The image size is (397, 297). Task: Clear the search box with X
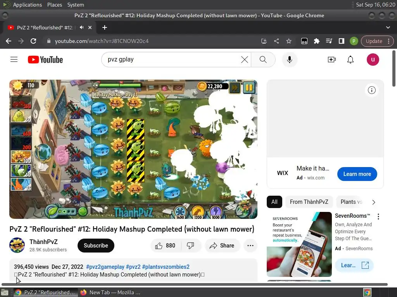click(x=244, y=60)
